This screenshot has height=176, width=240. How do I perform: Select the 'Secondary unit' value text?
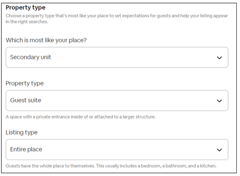(x=30, y=57)
